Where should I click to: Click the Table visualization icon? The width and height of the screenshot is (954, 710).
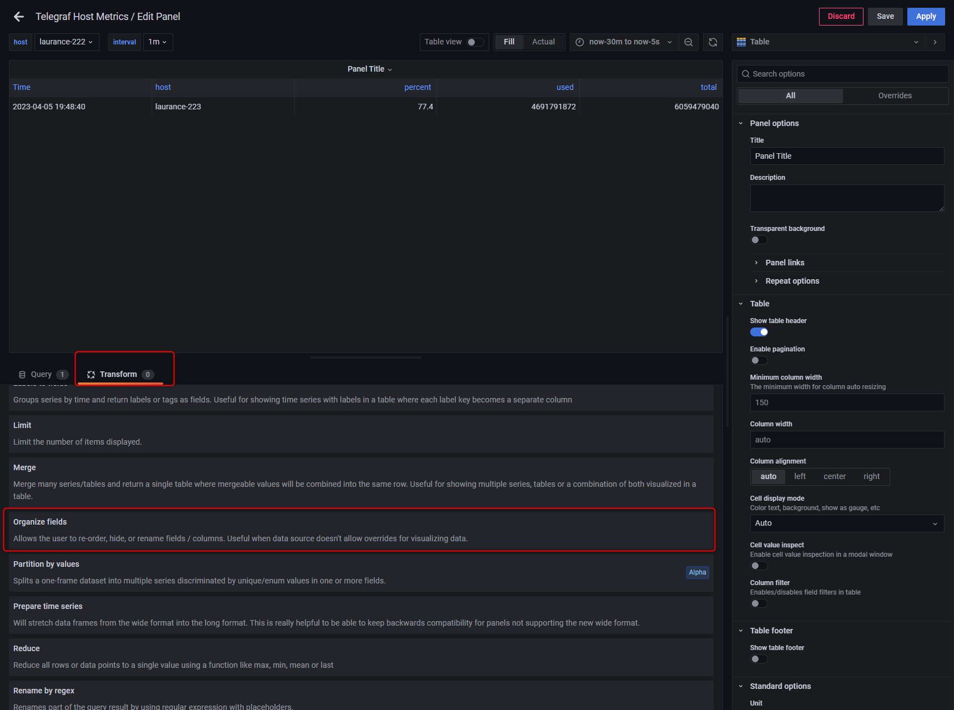[741, 42]
